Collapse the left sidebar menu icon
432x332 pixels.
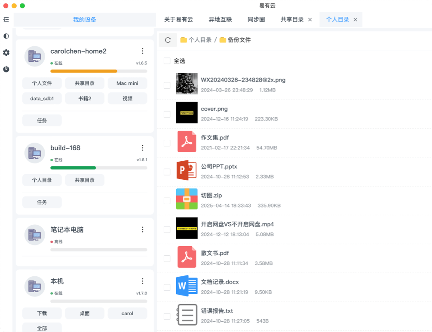(6, 19)
